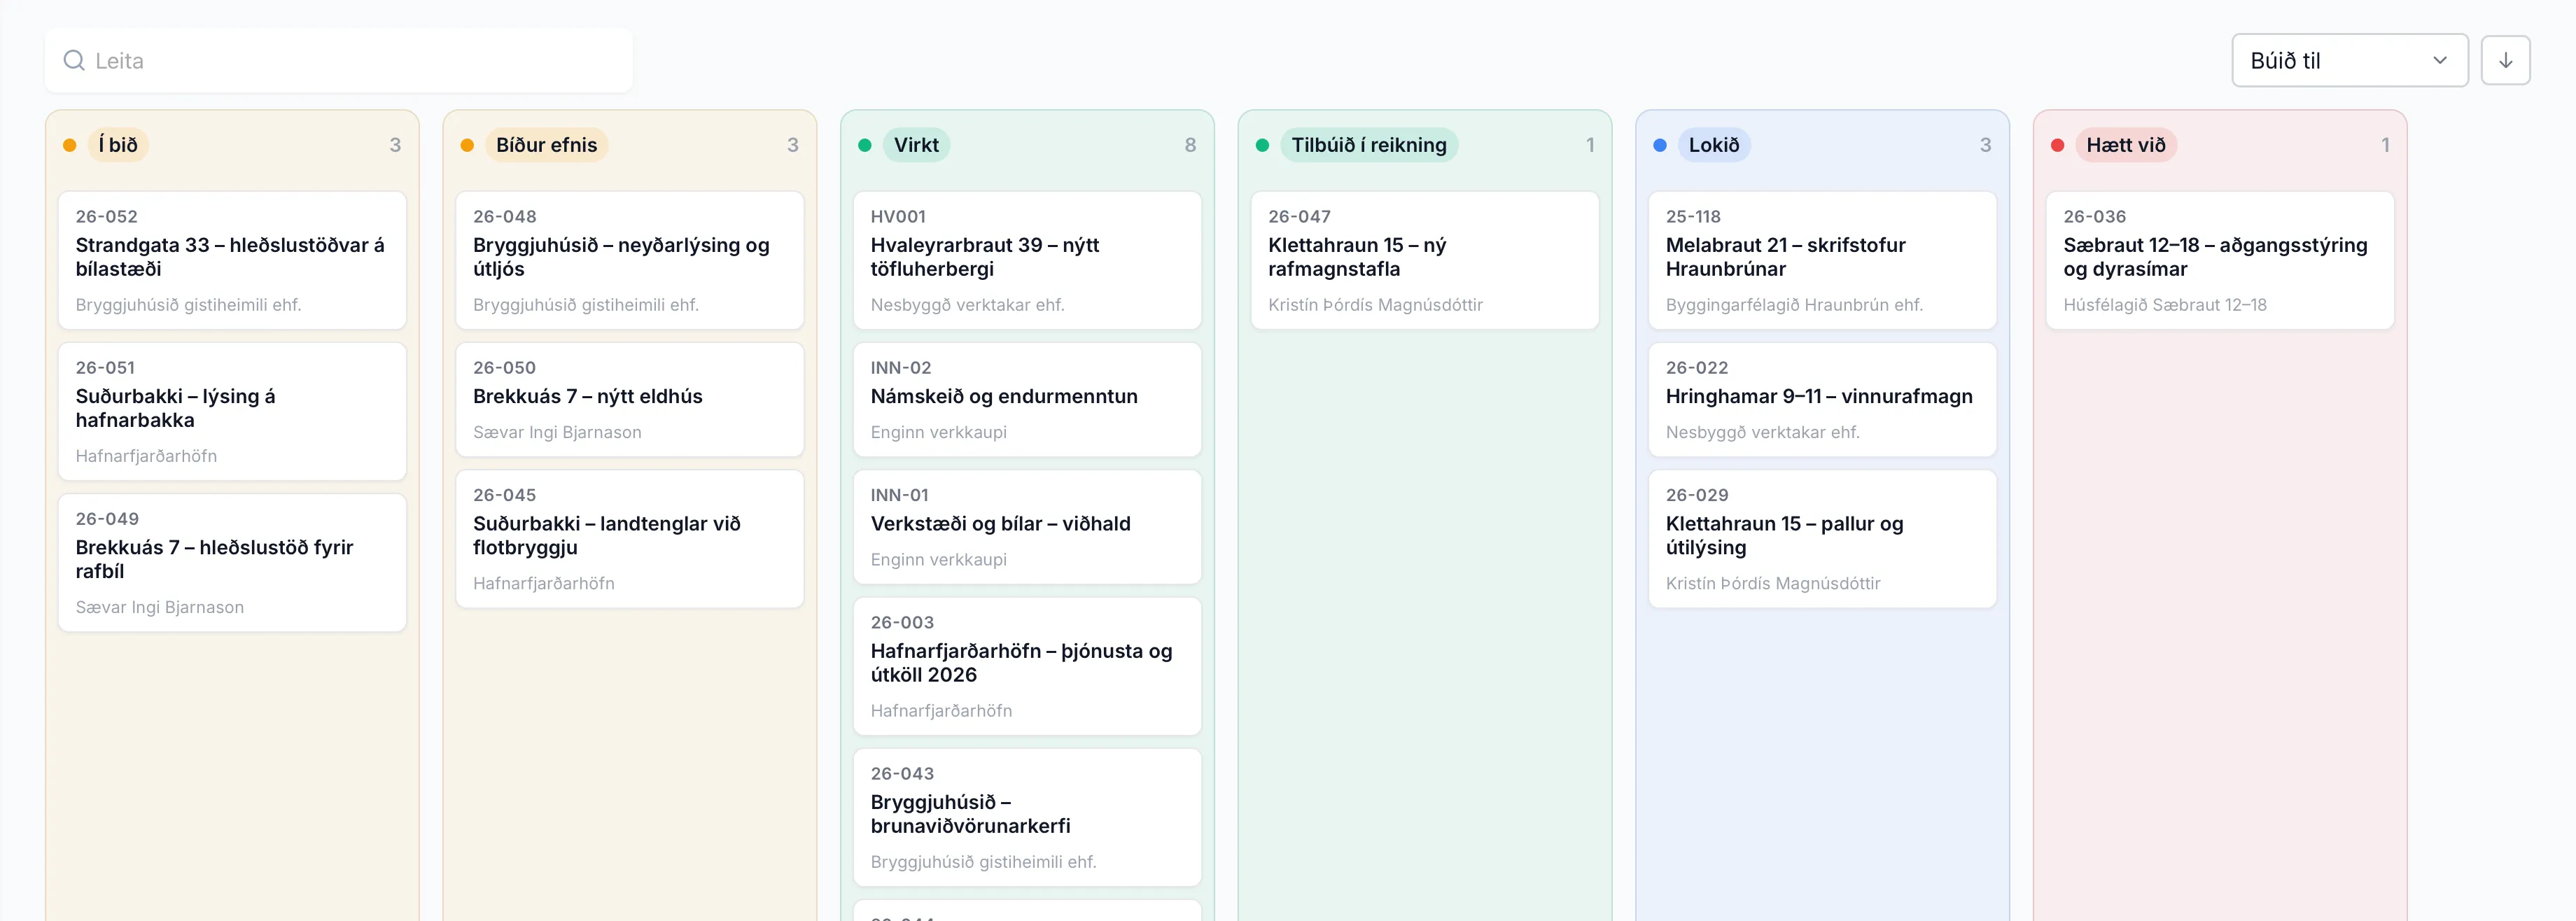Open card 26-036 Sæbraut 12–18
The height and width of the screenshot is (921, 2576).
click(2220, 260)
